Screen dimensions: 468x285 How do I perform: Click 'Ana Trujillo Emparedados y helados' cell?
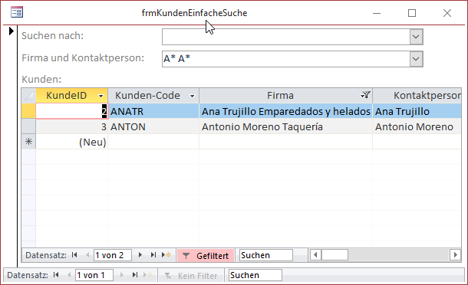pos(285,111)
